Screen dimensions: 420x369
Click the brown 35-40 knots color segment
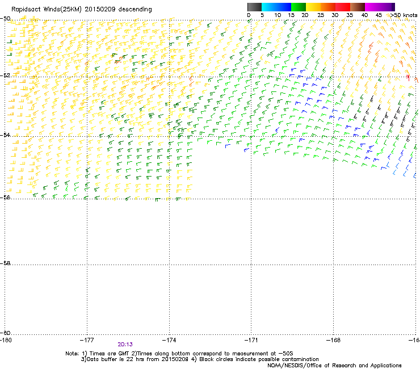(358, 7)
